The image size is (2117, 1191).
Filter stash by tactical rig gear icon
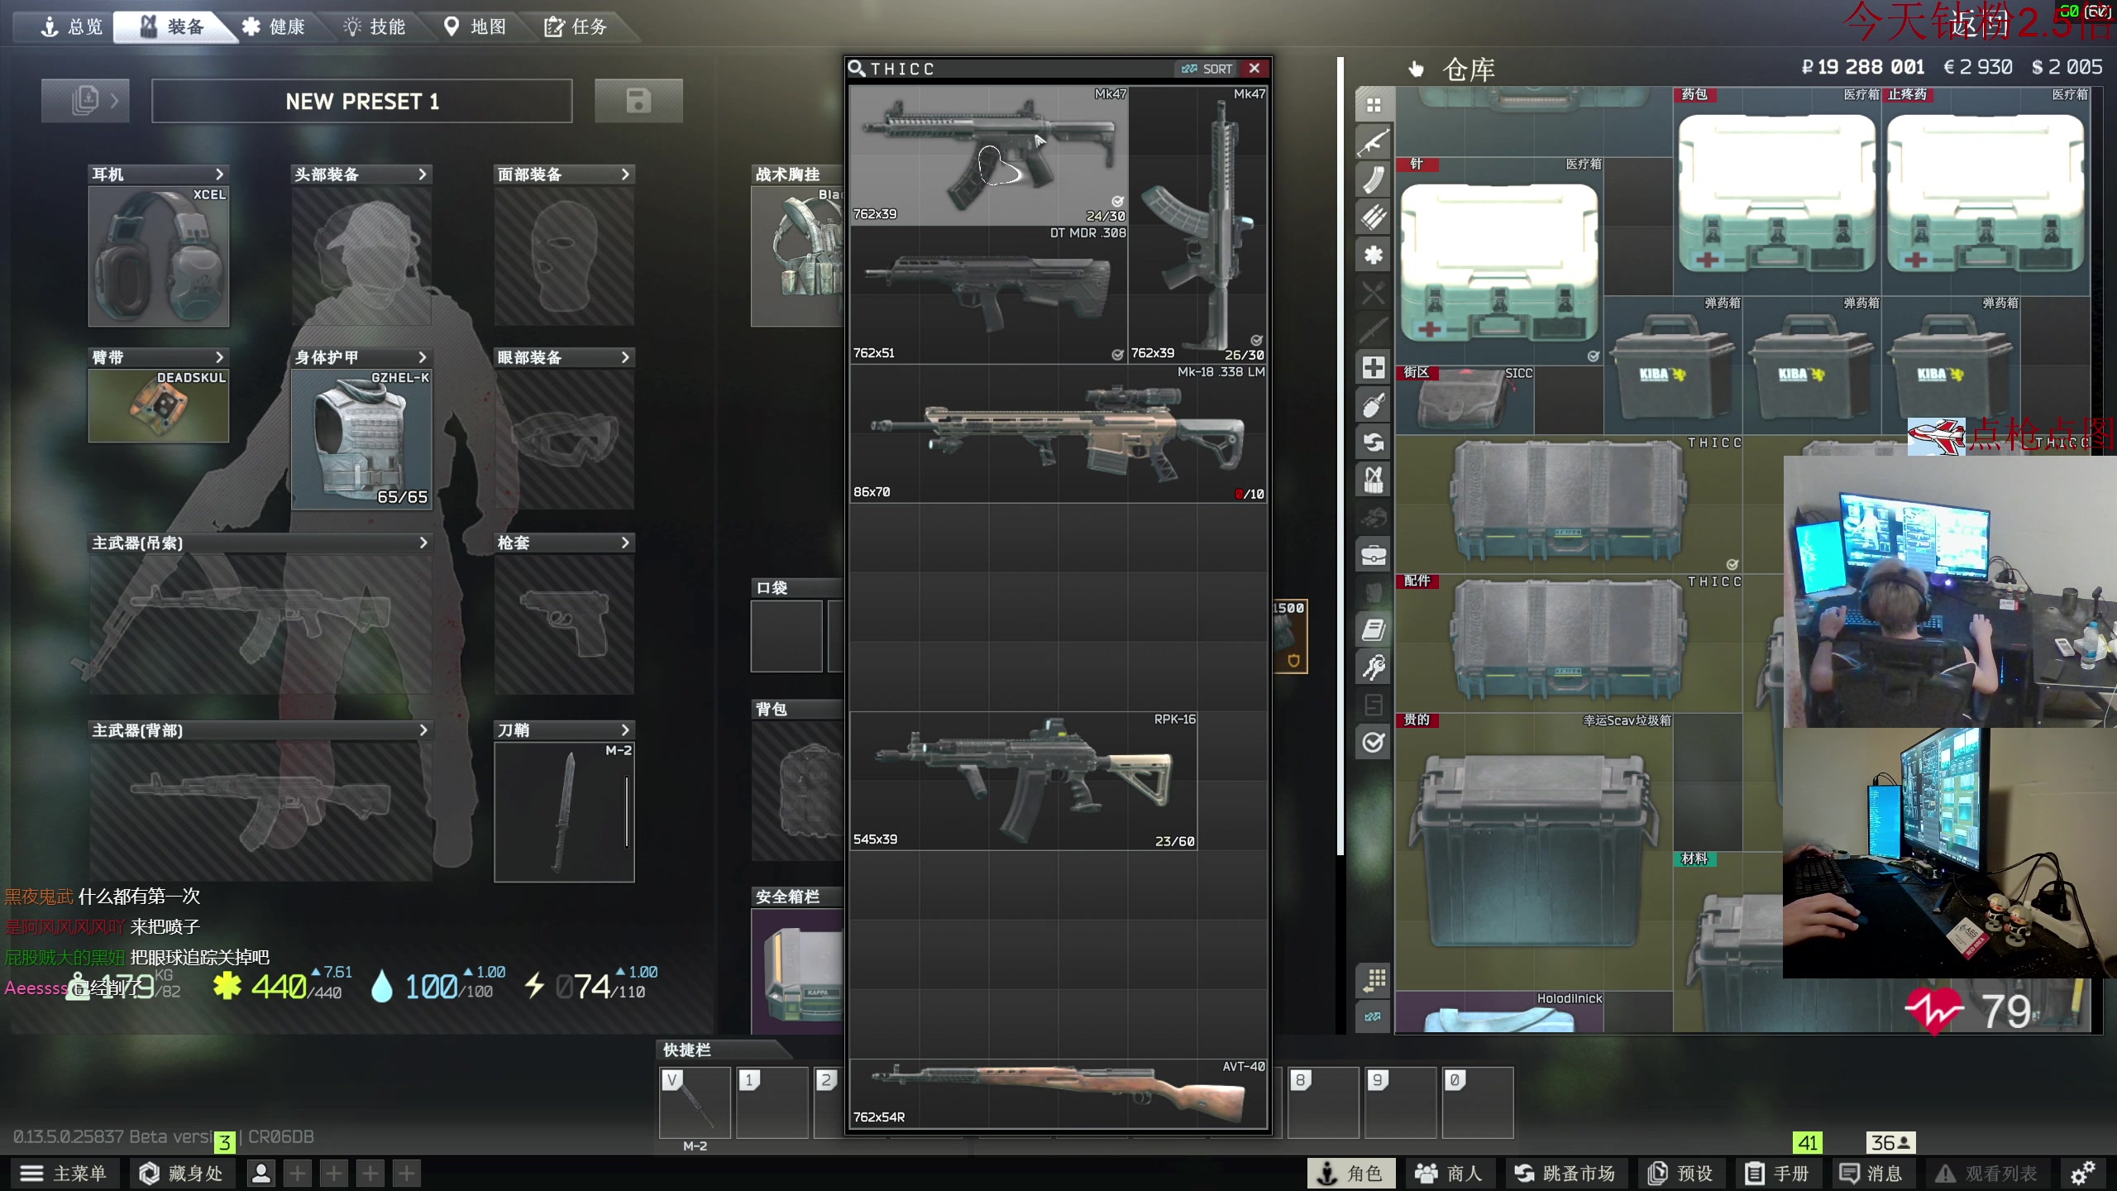click(1374, 480)
